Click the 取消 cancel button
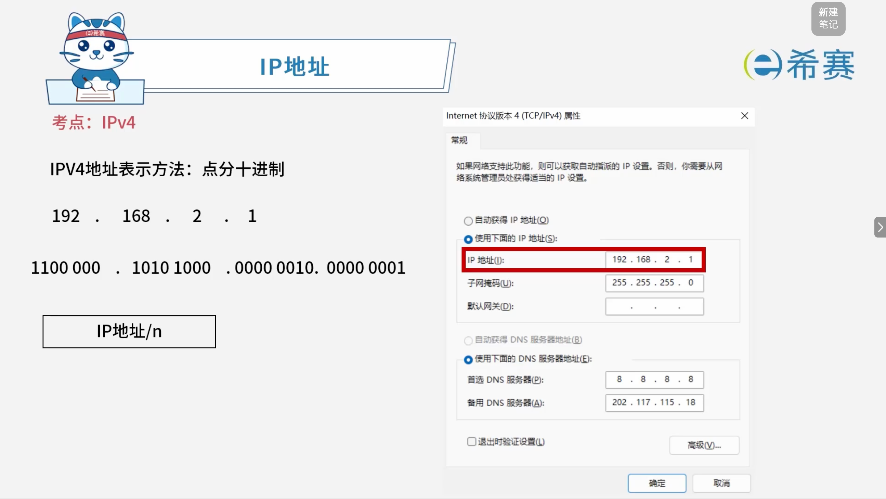The image size is (886, 499). (721, 483)
